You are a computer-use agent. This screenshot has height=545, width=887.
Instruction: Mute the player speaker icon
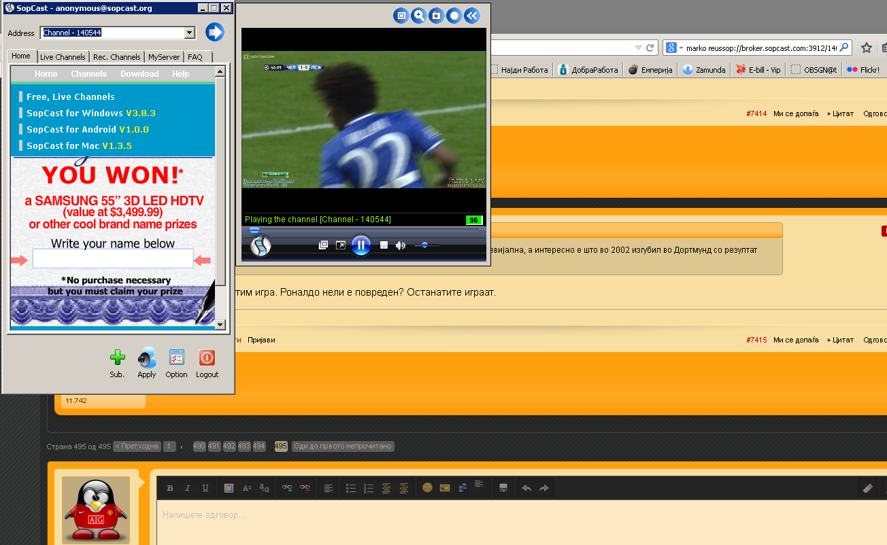[x=401, y=245]
